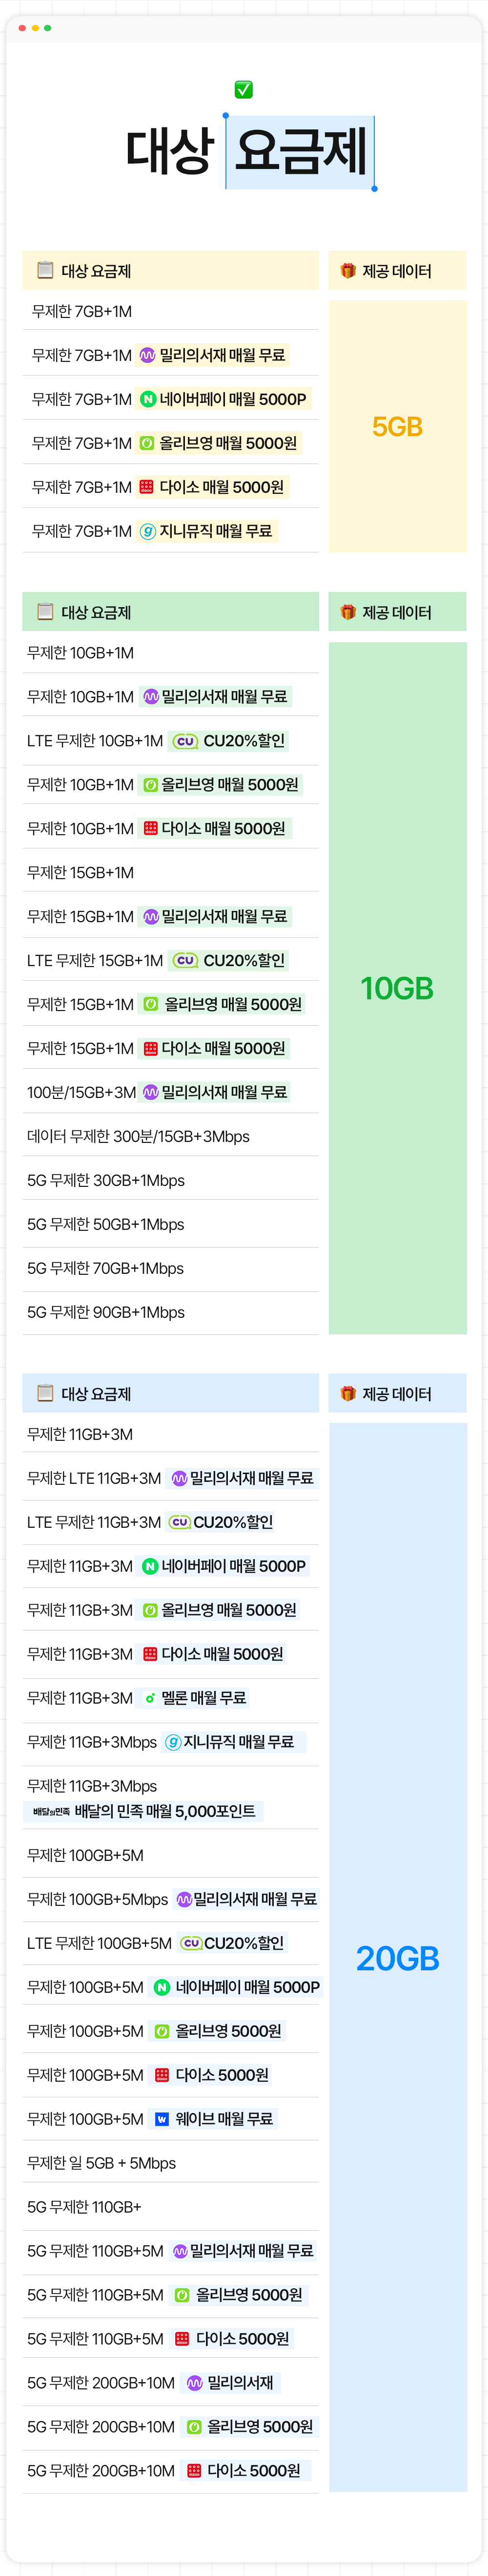Click the Olive Young icon in 5G 무제한 200GB+10M row
This screenshot has width=488, height=2576.
[x=195, y=2427]
